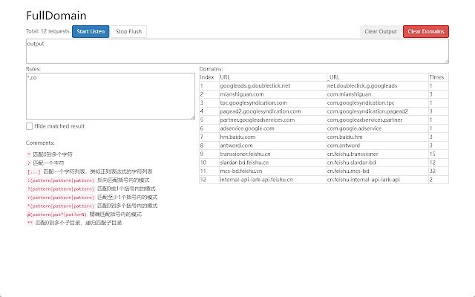Viewport: 475px width, 297px height.
Task: Click the ?(pattern|pattern|pattern) comment
Action: (91, 189)
